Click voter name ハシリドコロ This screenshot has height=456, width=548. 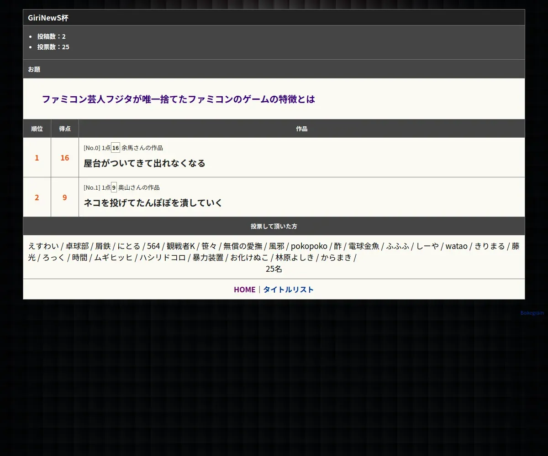(x=163, y=258)
